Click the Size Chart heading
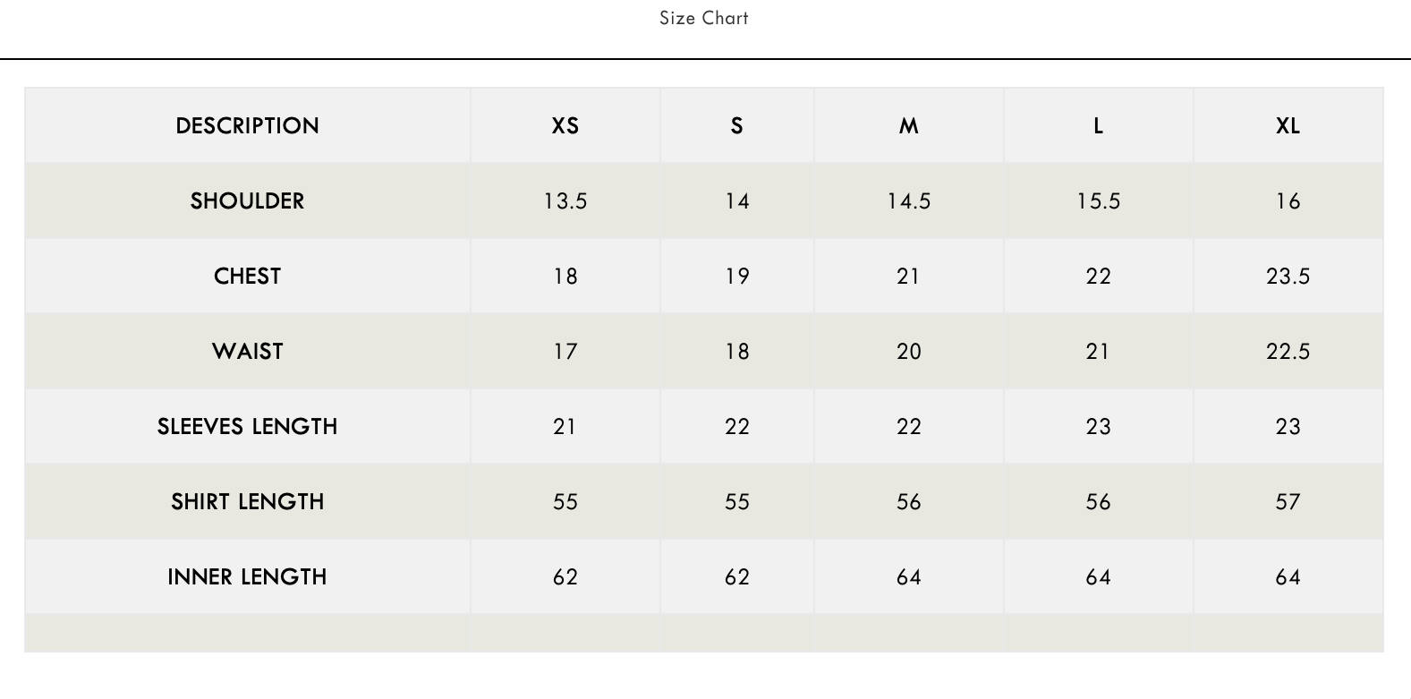Viewport: 1411px width, 699px height. tap(703, 18)
